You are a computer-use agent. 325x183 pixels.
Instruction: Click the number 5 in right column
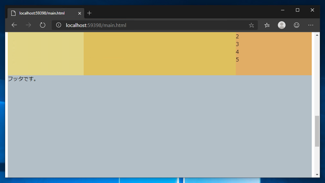pos(237,60)
